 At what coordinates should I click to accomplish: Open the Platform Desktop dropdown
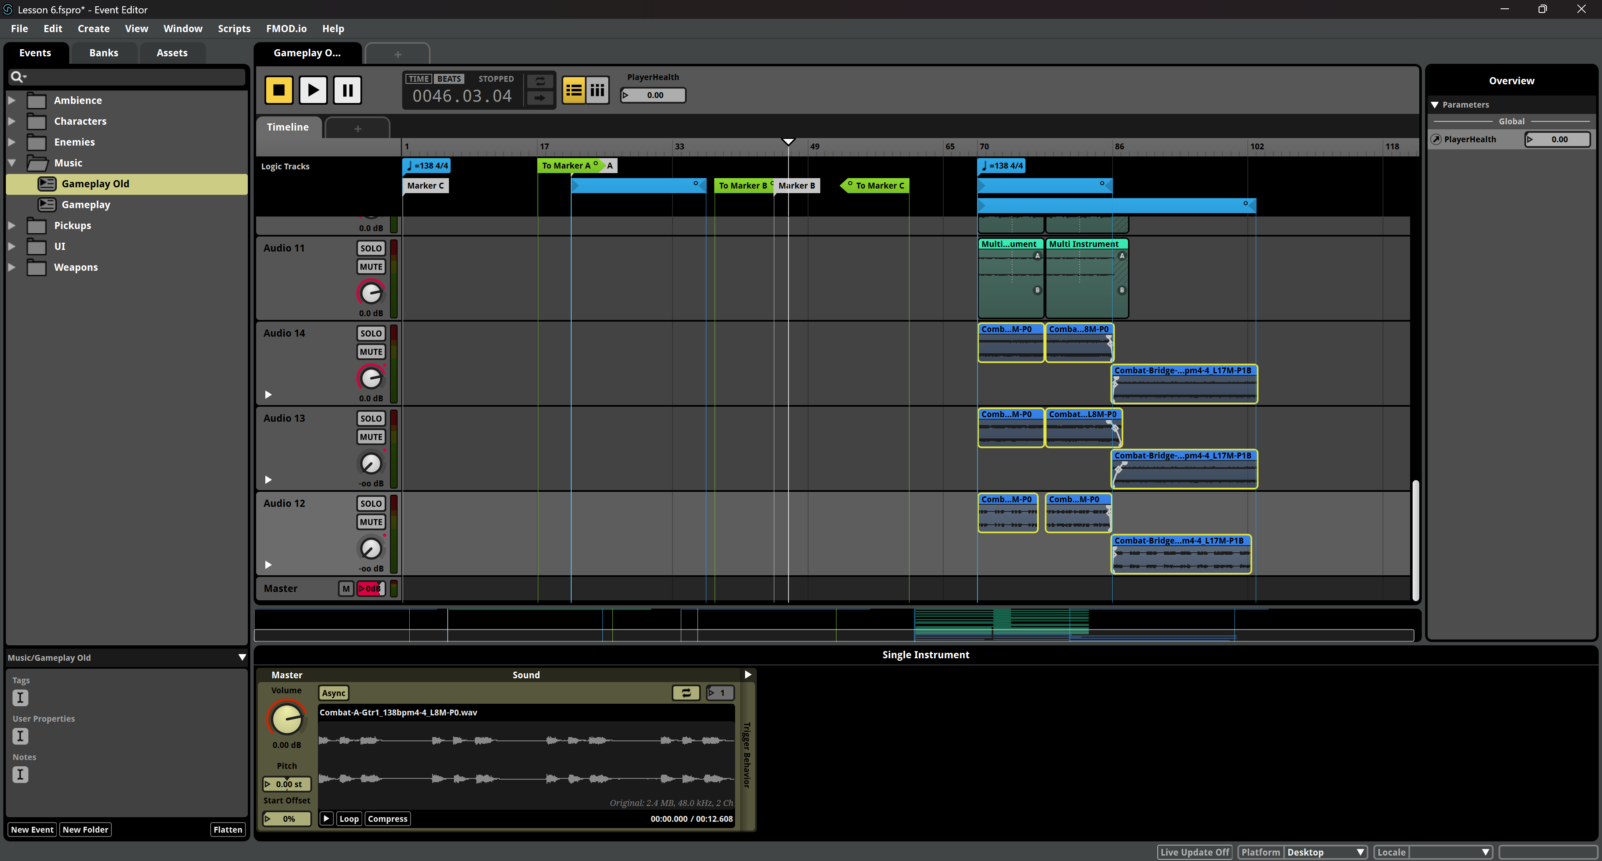(x=1325, y=852)
